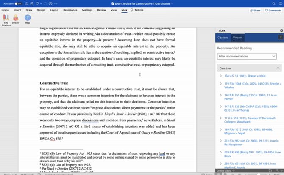This screenshot has height=175, width=284.
Task: Click the Tell me lightbulb
Action: coord(132,10)
